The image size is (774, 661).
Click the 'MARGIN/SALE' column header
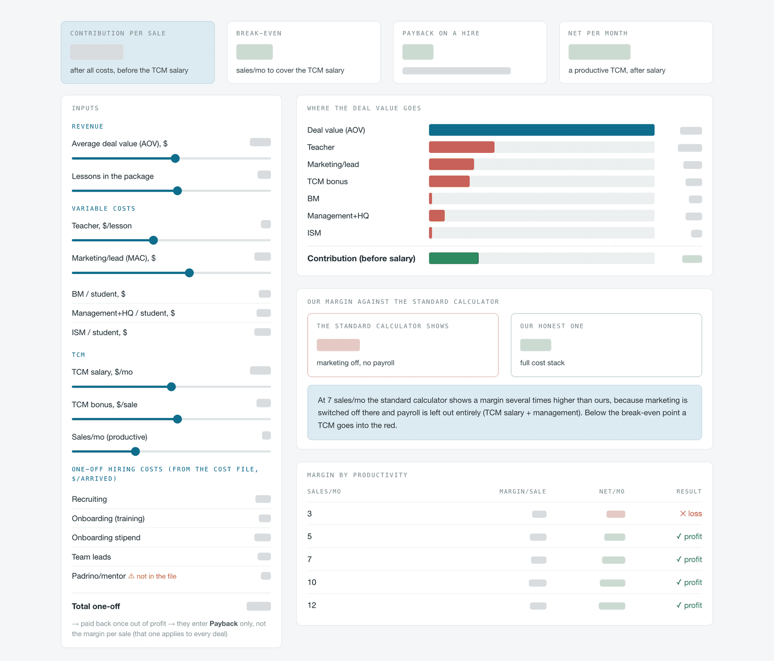pyautogui.click(x=522, y=492)
